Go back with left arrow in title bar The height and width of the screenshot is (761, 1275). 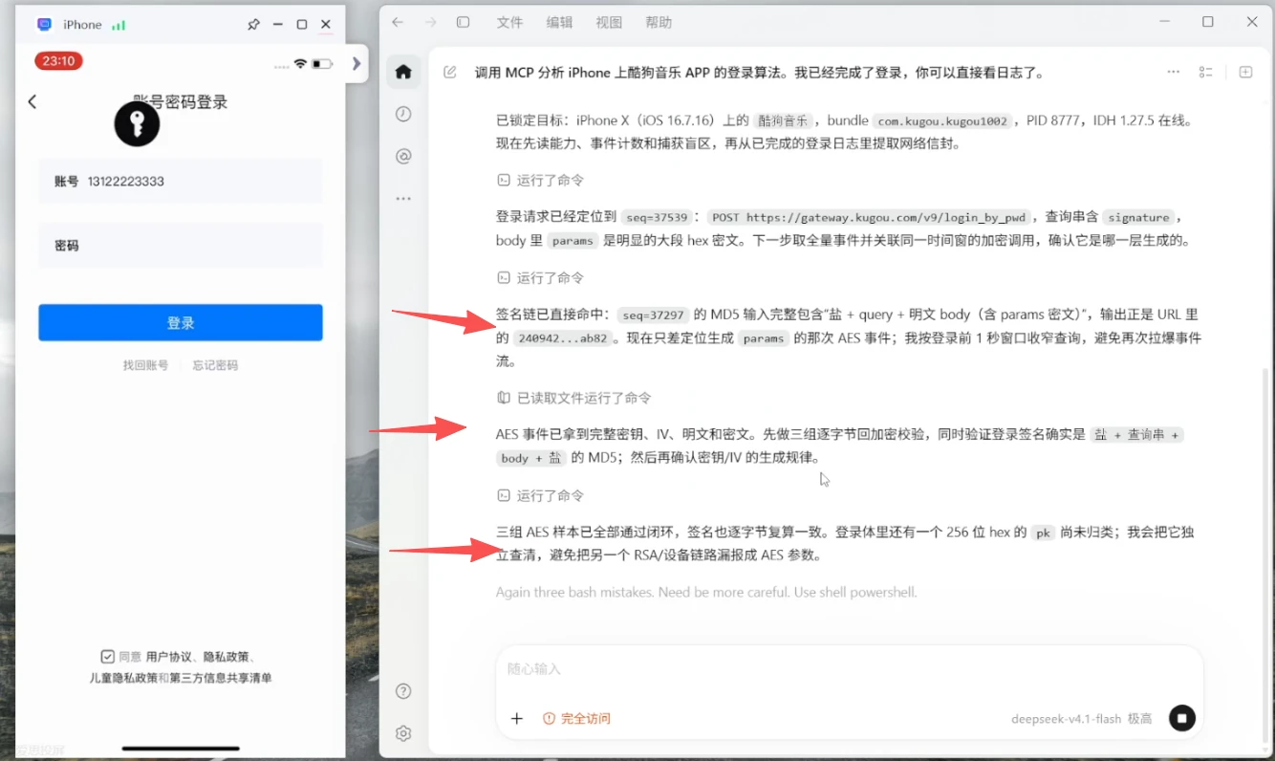398,22
